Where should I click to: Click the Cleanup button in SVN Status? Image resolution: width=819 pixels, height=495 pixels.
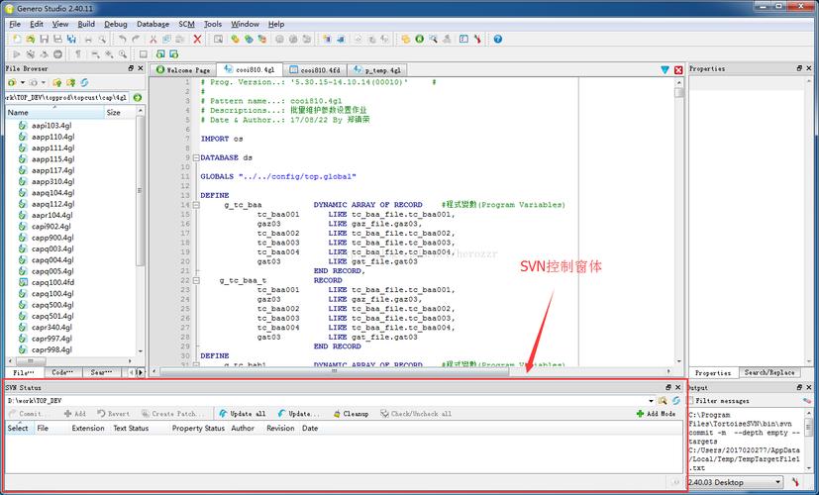click(x=351, y=414)
